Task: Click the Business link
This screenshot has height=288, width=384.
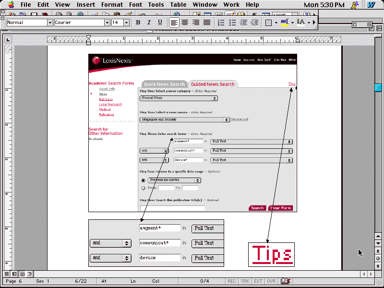Action: tap(106, 99)
